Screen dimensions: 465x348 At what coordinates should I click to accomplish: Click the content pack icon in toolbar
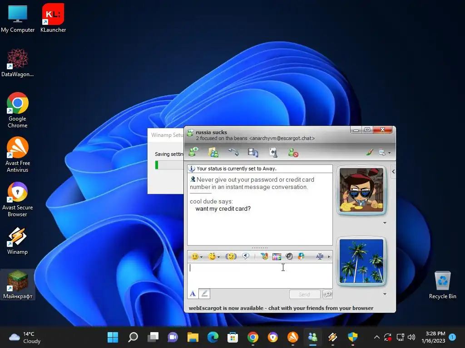click(x=301, y=256)
